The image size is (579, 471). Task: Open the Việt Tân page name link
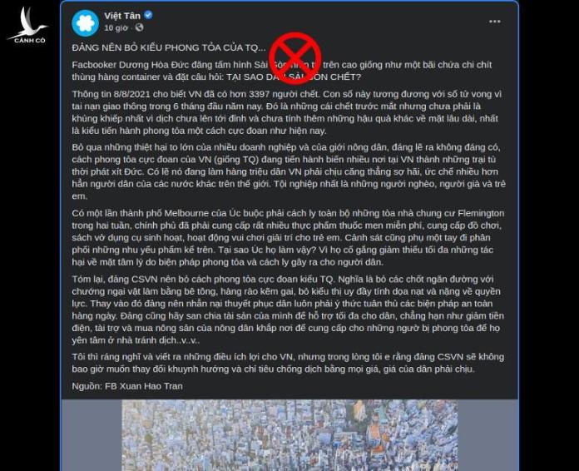point(122,16)
